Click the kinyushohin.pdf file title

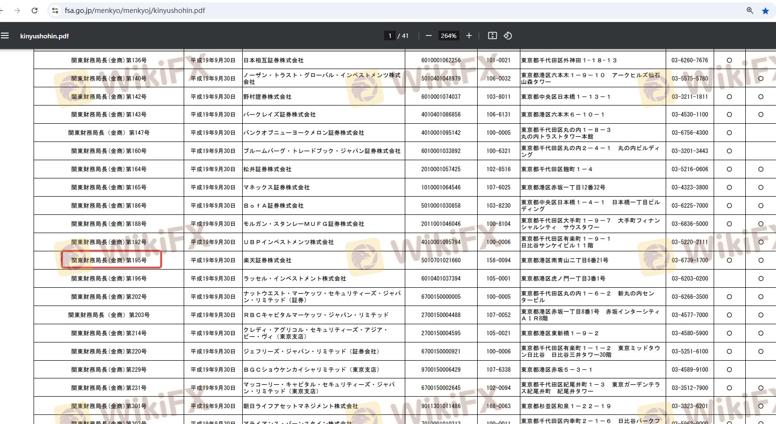pos(44,36)
